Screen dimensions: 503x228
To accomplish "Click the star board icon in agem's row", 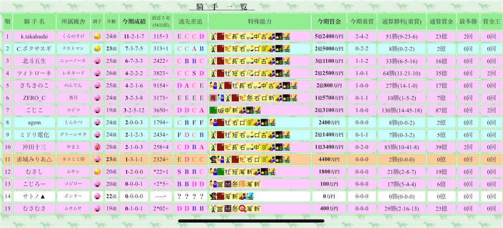I will pos(264,122).
